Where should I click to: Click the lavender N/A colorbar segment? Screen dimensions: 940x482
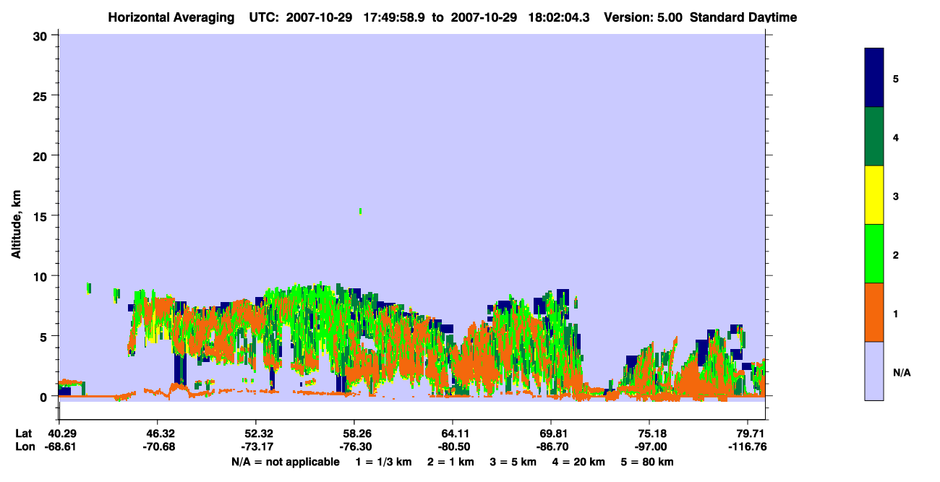point(874,371)
